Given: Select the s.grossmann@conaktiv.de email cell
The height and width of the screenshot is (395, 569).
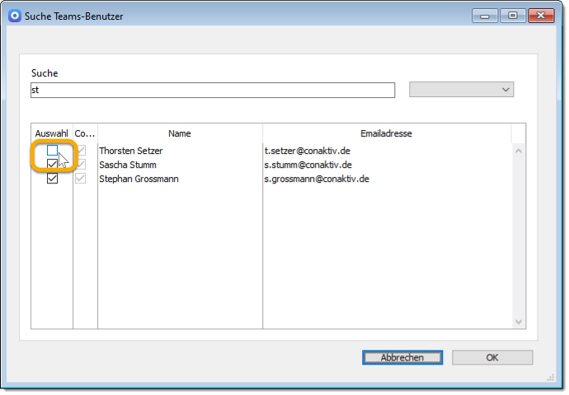Looking at the screenshot, I should pyautogui.click(x=316, y=179).
